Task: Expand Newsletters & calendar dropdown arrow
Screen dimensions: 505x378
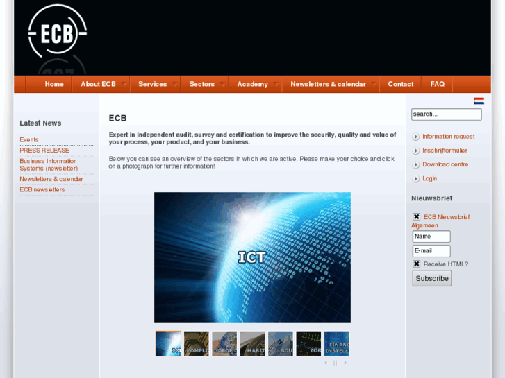Action: 374,85
